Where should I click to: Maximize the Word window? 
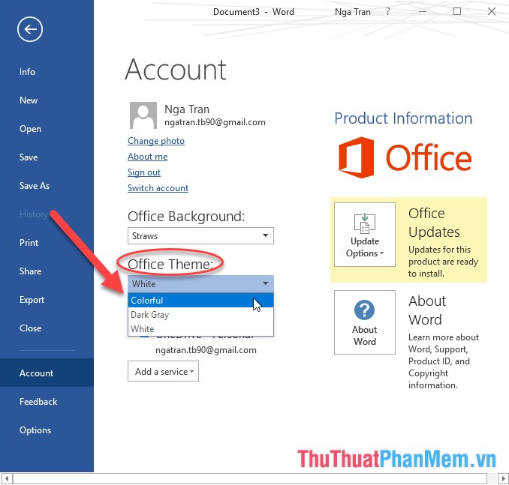click(x=457, y=12)
